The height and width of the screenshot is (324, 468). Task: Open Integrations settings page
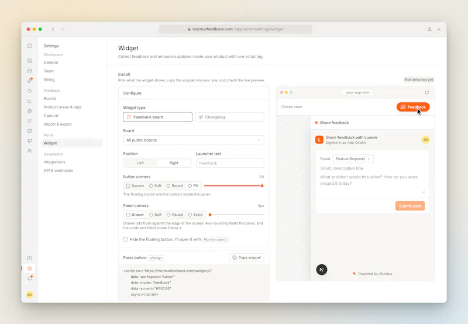54,162
